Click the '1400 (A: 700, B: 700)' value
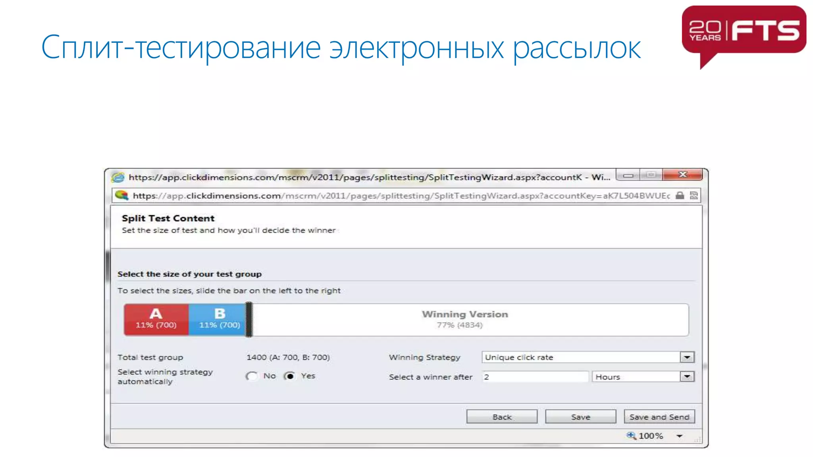 pyautogui.click(x=288, y=357)
